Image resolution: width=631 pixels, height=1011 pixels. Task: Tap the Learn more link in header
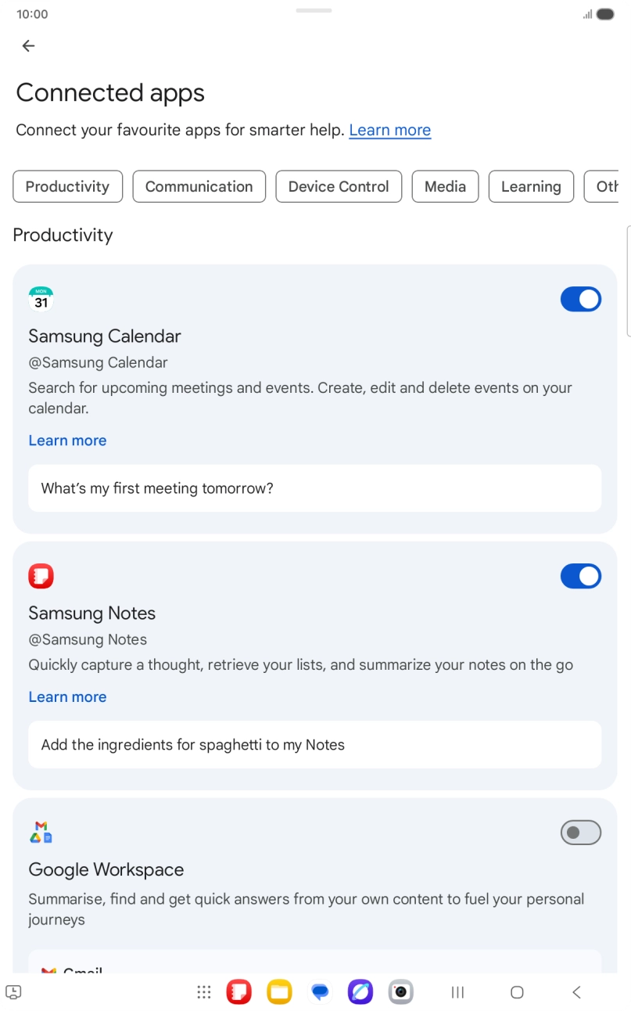click(x=389, y=130)
